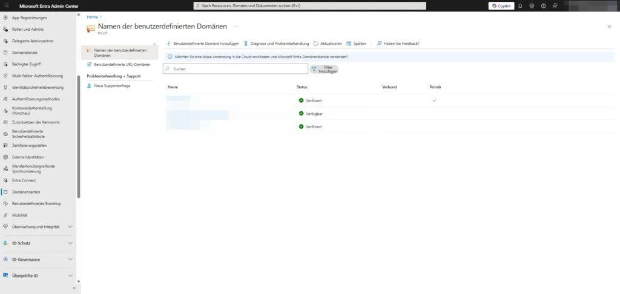Image resolution: width=620 pixels, height=294 pixels.
Task: Click the notifications bell icon
Action: [x=520, y=5]
